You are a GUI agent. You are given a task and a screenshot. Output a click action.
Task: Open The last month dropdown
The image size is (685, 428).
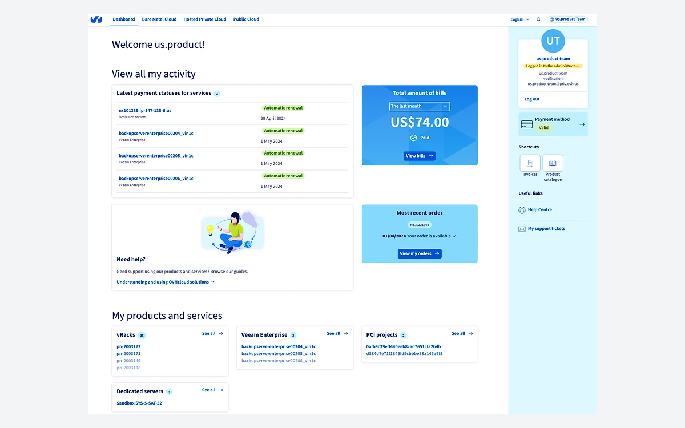pyautogui.click(x=420, y=106)
